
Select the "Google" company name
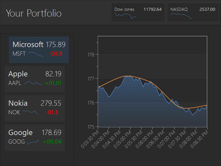tap(20, 133)
